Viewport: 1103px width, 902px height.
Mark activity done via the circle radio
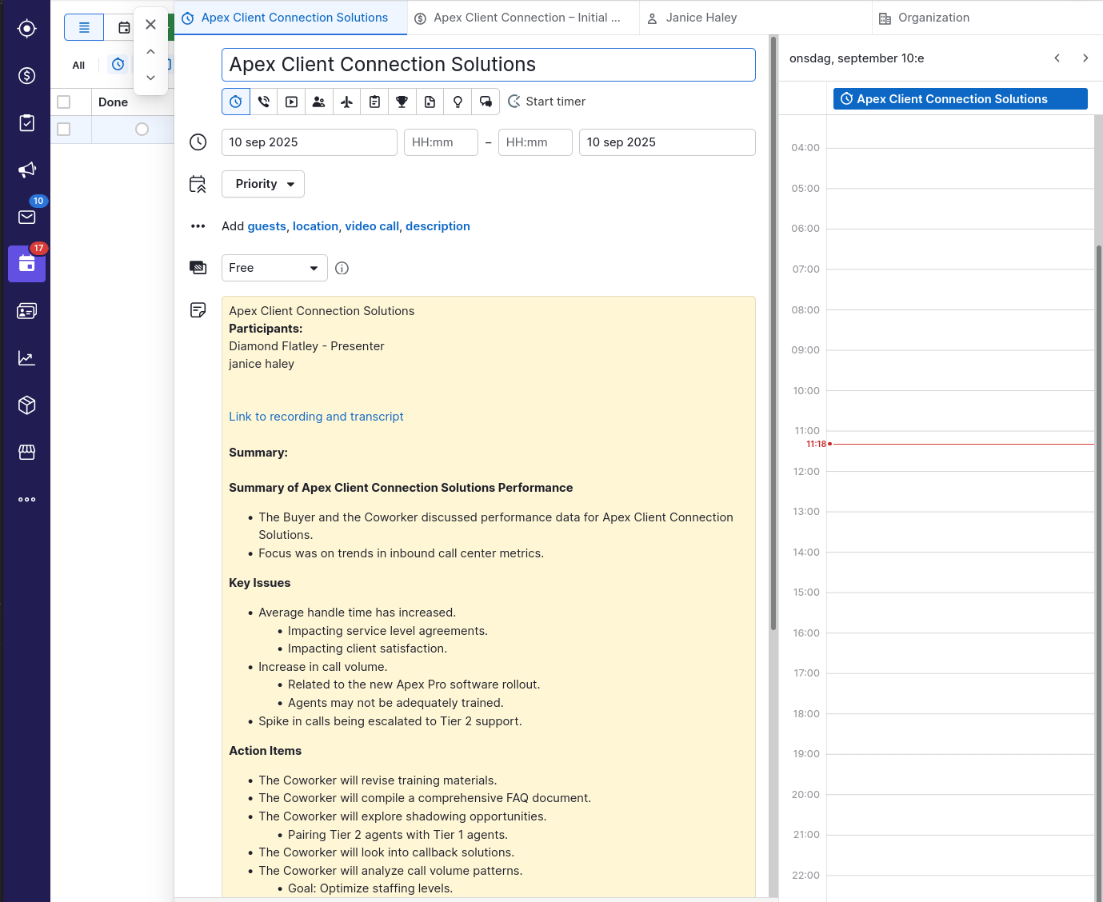click(142, 130)
